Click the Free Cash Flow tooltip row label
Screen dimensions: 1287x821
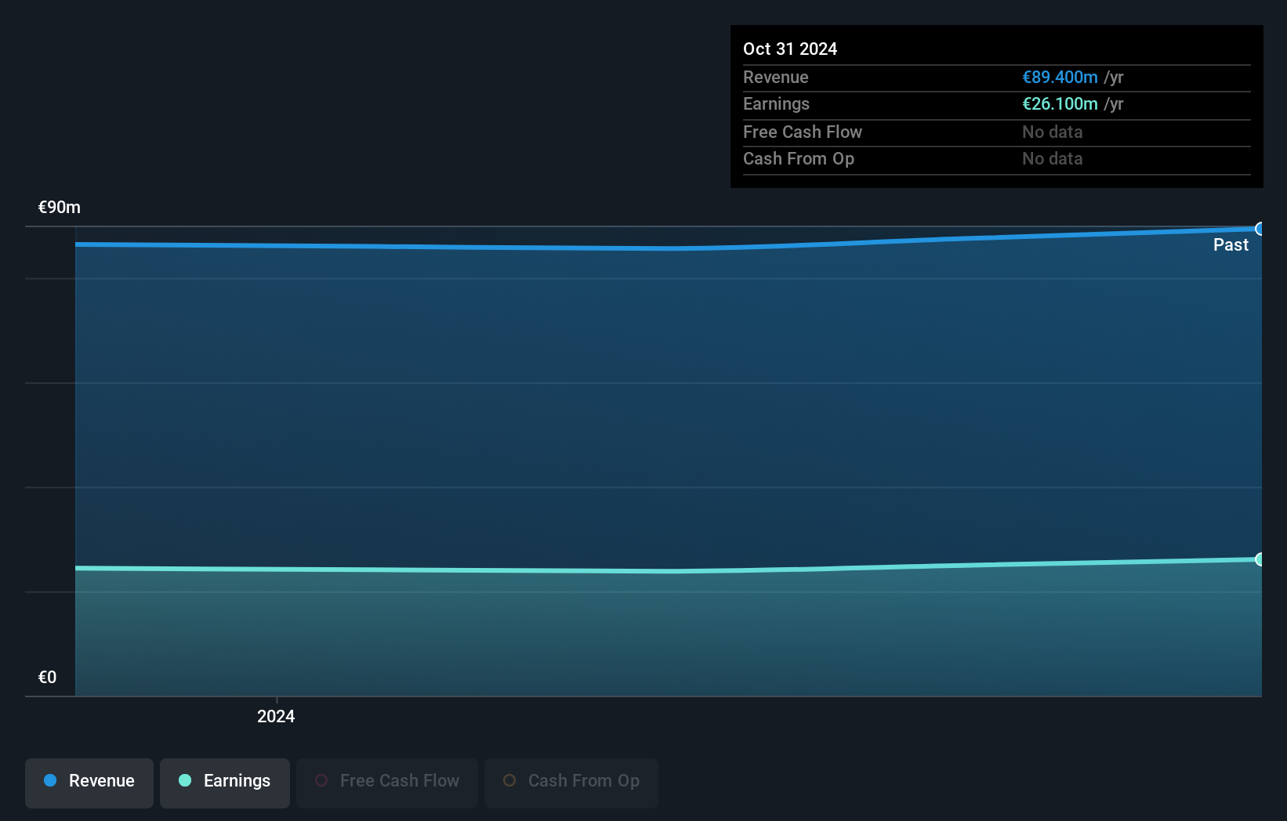[x=803, y=132]
